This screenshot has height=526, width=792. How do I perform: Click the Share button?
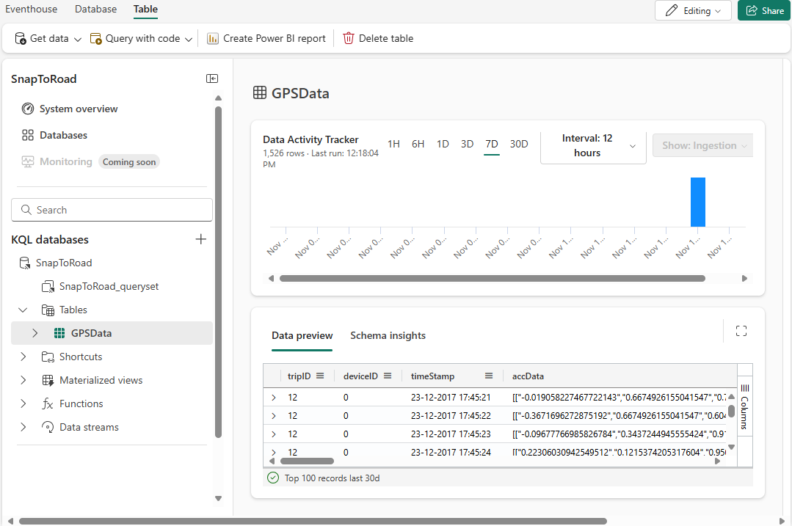pyautogui.click(x=764, y=10)
